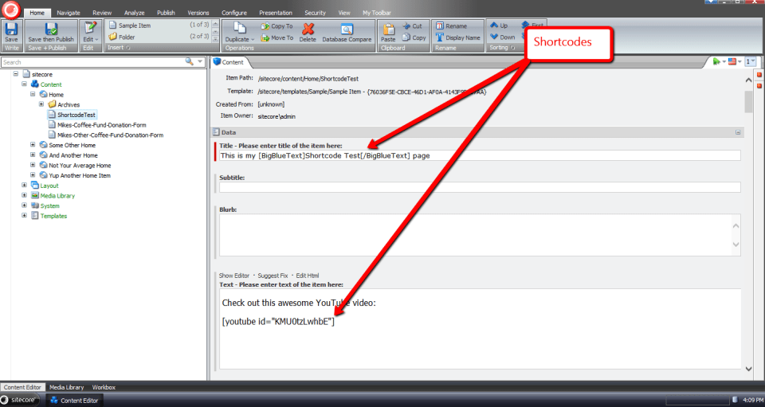Click the Edit Html link
Image resolution: width=765 pixels, height=407 pixels.
(x=307, y=276)
